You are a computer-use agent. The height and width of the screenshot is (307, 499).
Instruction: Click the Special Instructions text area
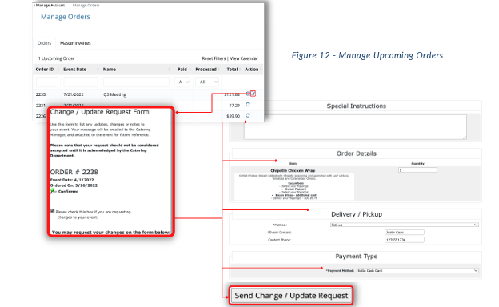[x=355, y=127]
